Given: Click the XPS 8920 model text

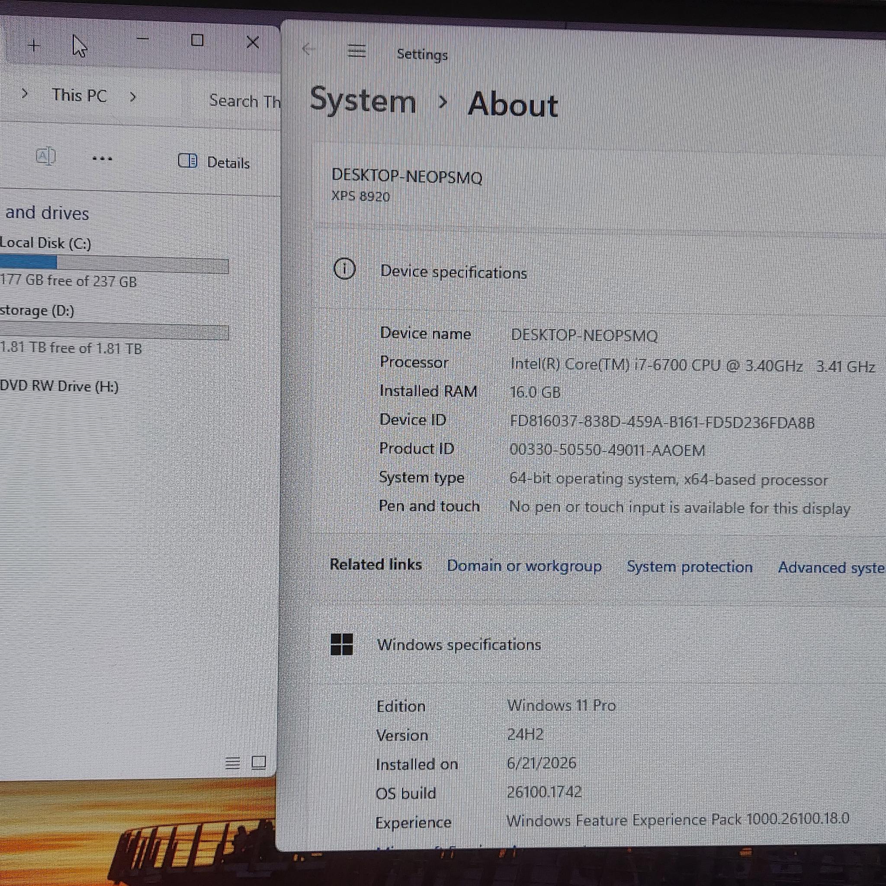Looking at the screenshot, I should (x=360, y=196).
